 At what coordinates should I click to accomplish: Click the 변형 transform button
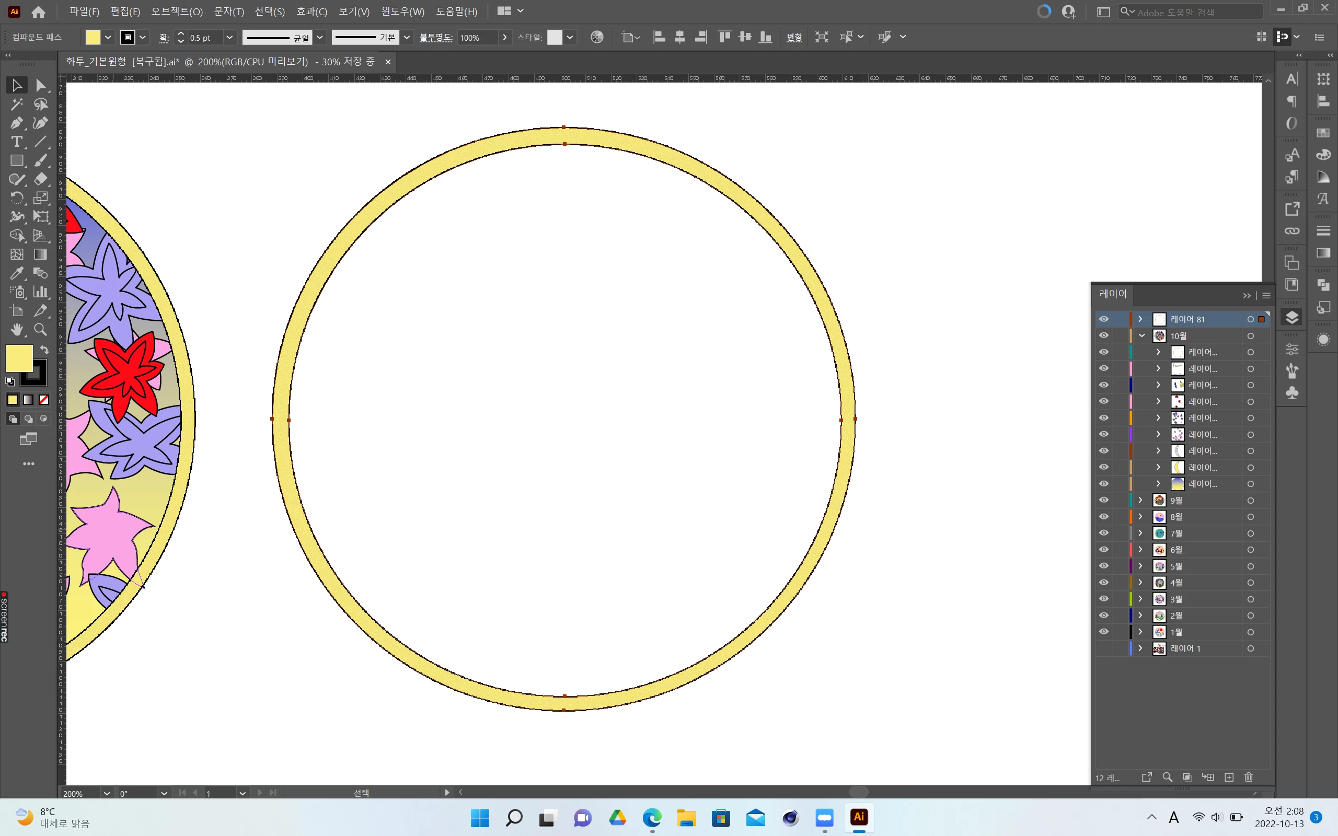tap(794, 38)
